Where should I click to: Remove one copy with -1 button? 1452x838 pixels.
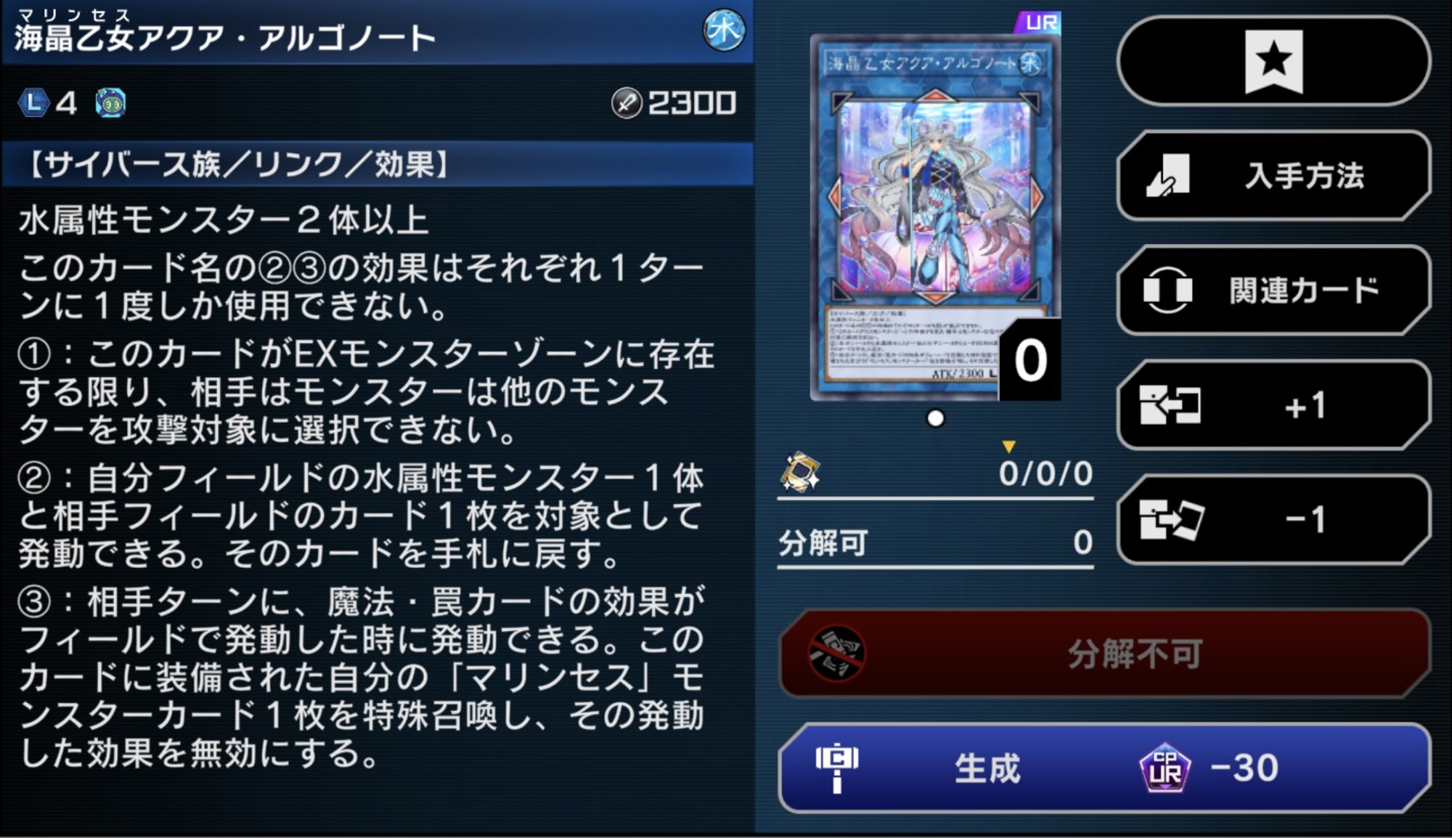tap(1273, 520)
